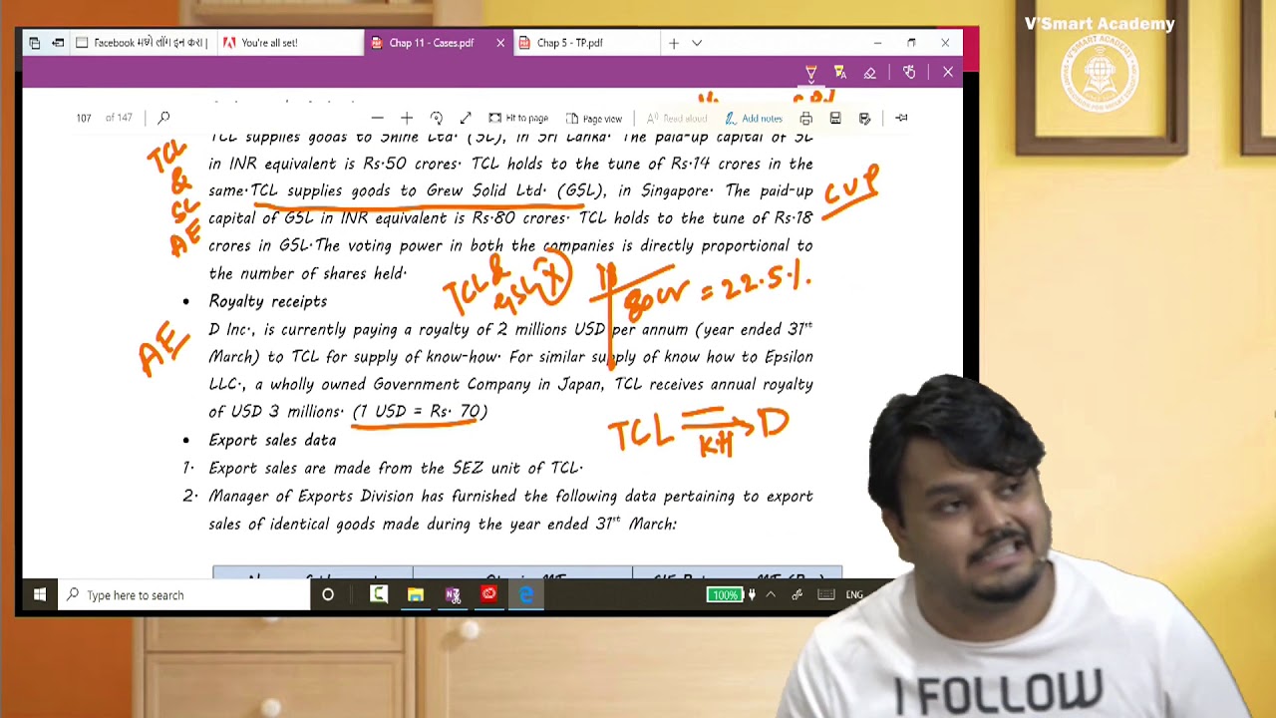
Task: Click the Read aloud button
Action: (677, 118)
